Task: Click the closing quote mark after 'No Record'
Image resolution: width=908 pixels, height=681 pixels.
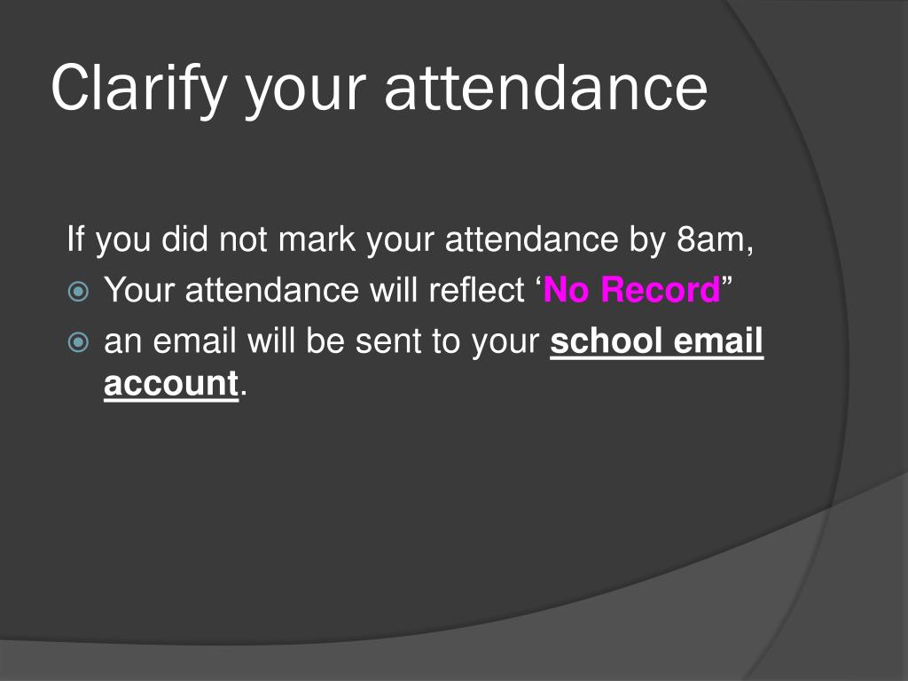Action: (727, 282)
